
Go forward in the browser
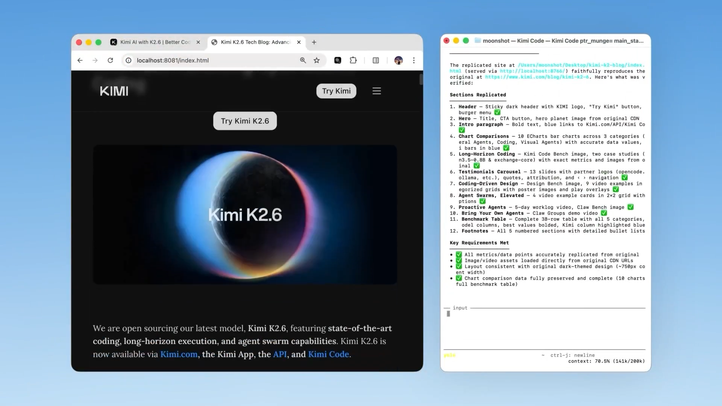pyautogui.click(x=95, y=60)
